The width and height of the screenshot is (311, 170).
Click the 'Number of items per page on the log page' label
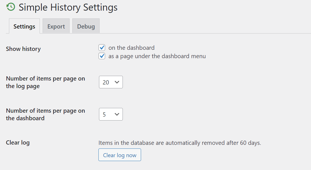pyautogui.click(x=45, y=82)
